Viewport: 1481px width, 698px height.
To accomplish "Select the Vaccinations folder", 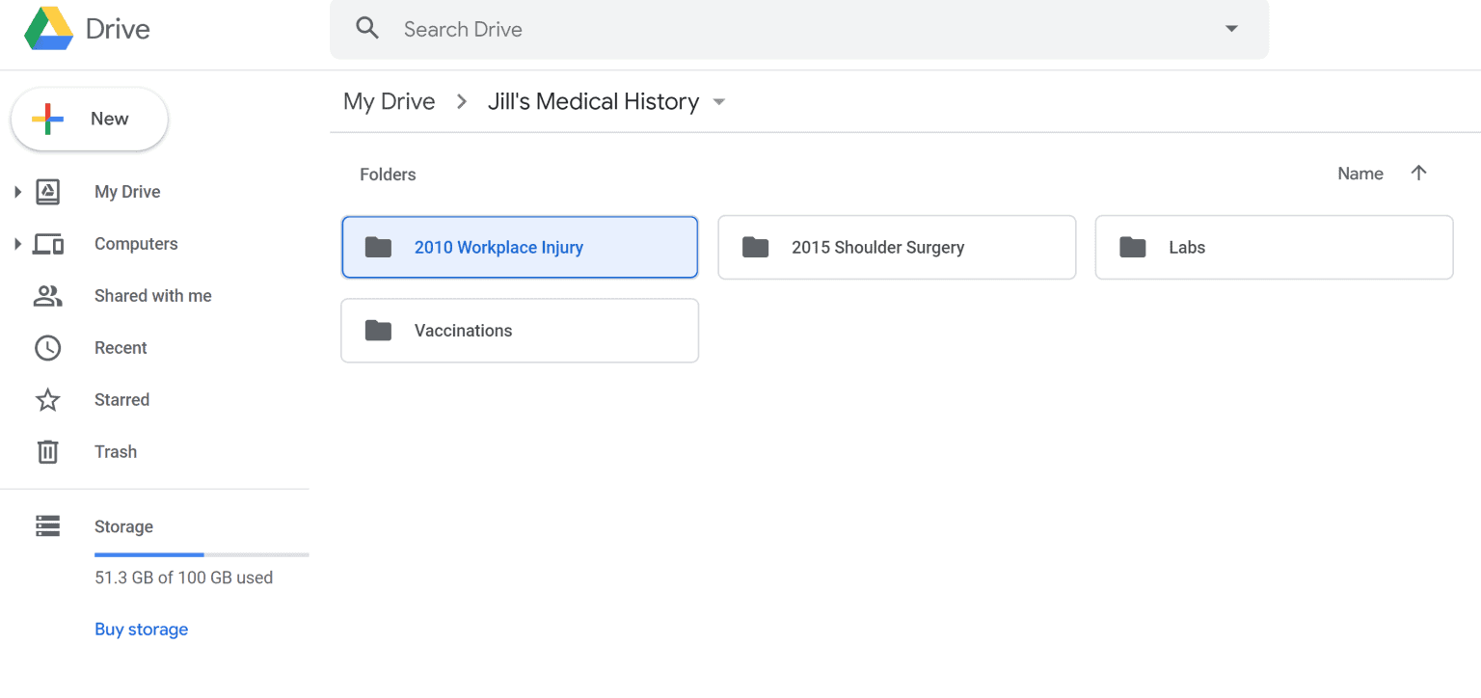I will tap(519, 331).
